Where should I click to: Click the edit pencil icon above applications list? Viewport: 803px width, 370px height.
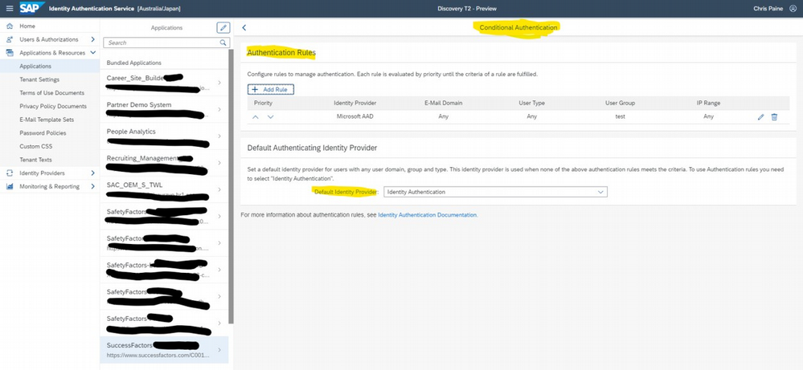coord(223,27)
